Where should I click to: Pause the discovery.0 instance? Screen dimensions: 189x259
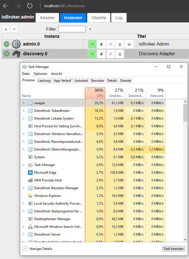pos(92,54)
